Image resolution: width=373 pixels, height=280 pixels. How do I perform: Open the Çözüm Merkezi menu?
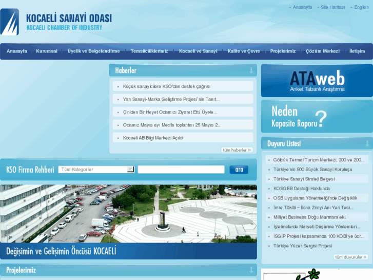[323, 51]
